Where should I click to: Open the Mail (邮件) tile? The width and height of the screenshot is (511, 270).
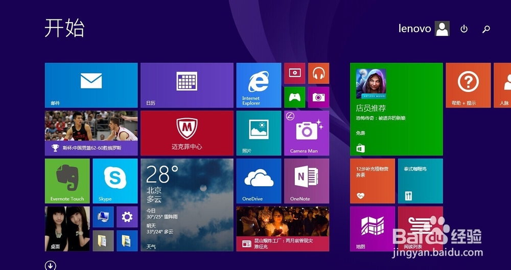[91, 85]
